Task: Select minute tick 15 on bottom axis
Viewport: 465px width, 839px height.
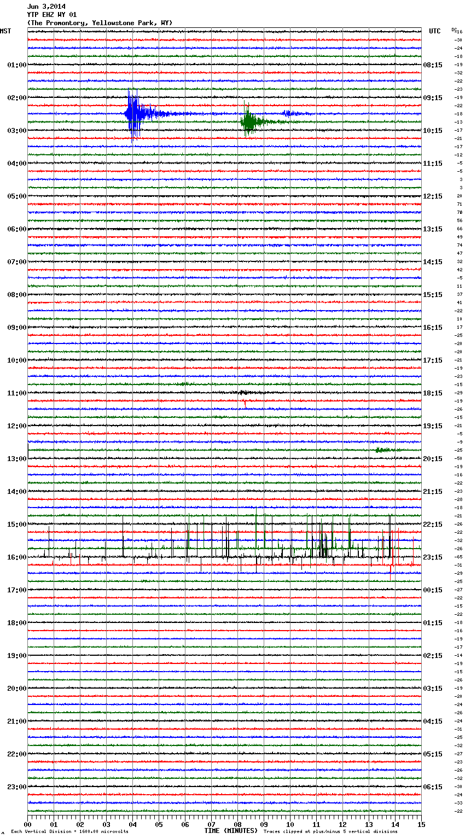Action: pyautogui.click(x=421, y=824)
